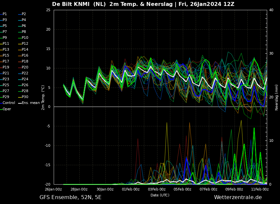Click the Wetterzentrale.de link text
Image resolution: width=280 pixels, height=204 pixels.
point(238,197)
